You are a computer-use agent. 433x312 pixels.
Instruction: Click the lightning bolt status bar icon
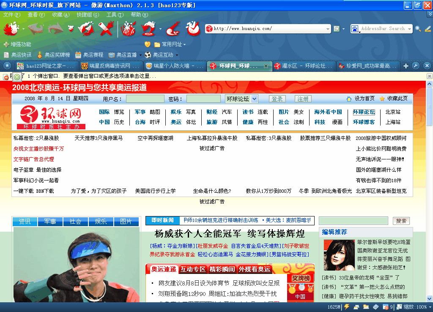click(347, 307)
